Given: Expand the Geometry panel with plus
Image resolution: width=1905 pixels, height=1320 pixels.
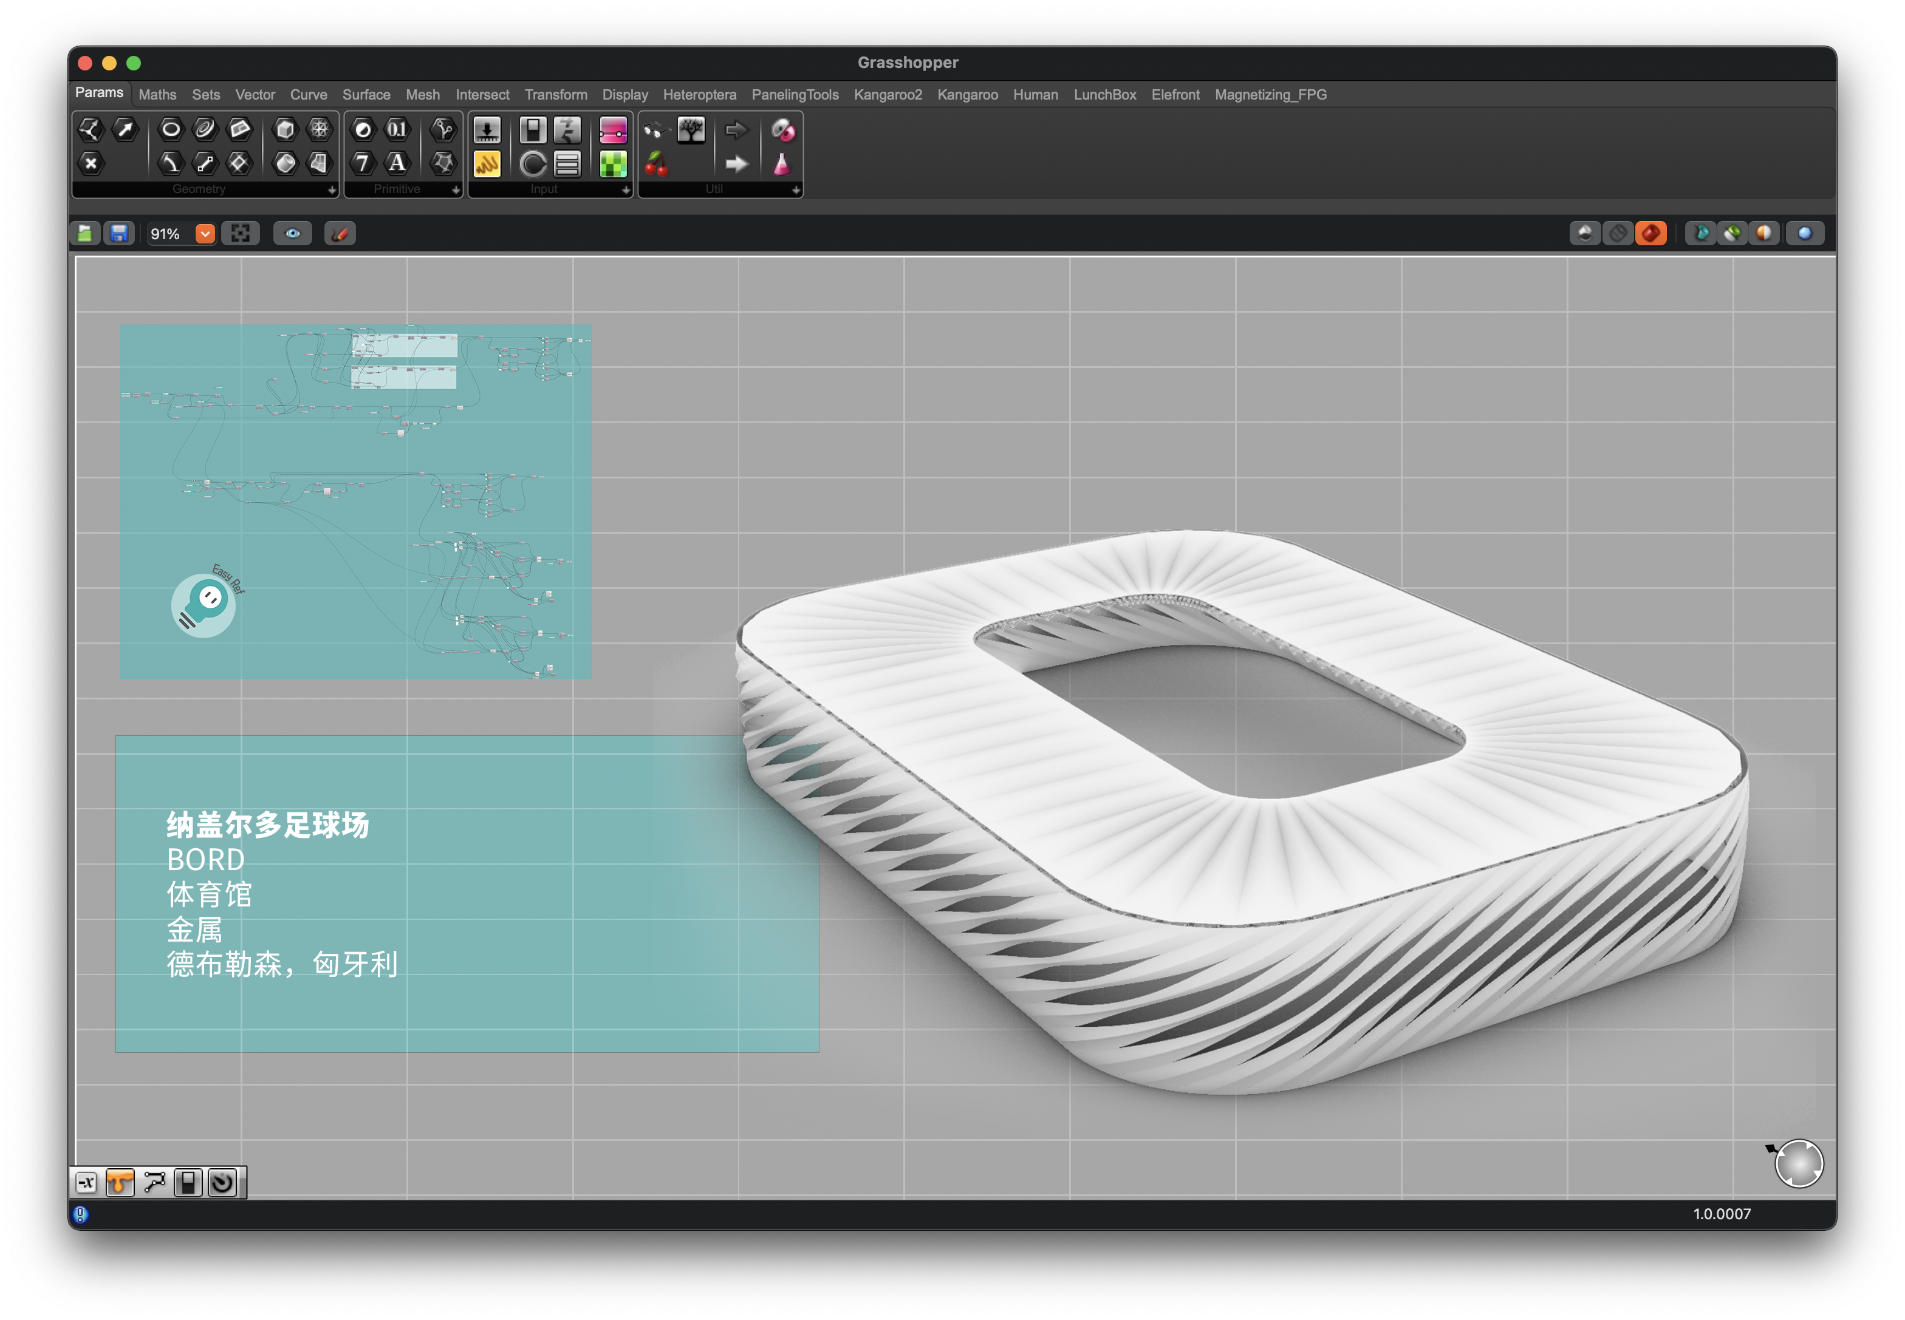Looking at the screenshot, I should point(332,190).
